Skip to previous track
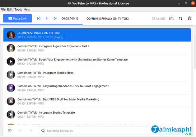 click(x=39, y=18)
